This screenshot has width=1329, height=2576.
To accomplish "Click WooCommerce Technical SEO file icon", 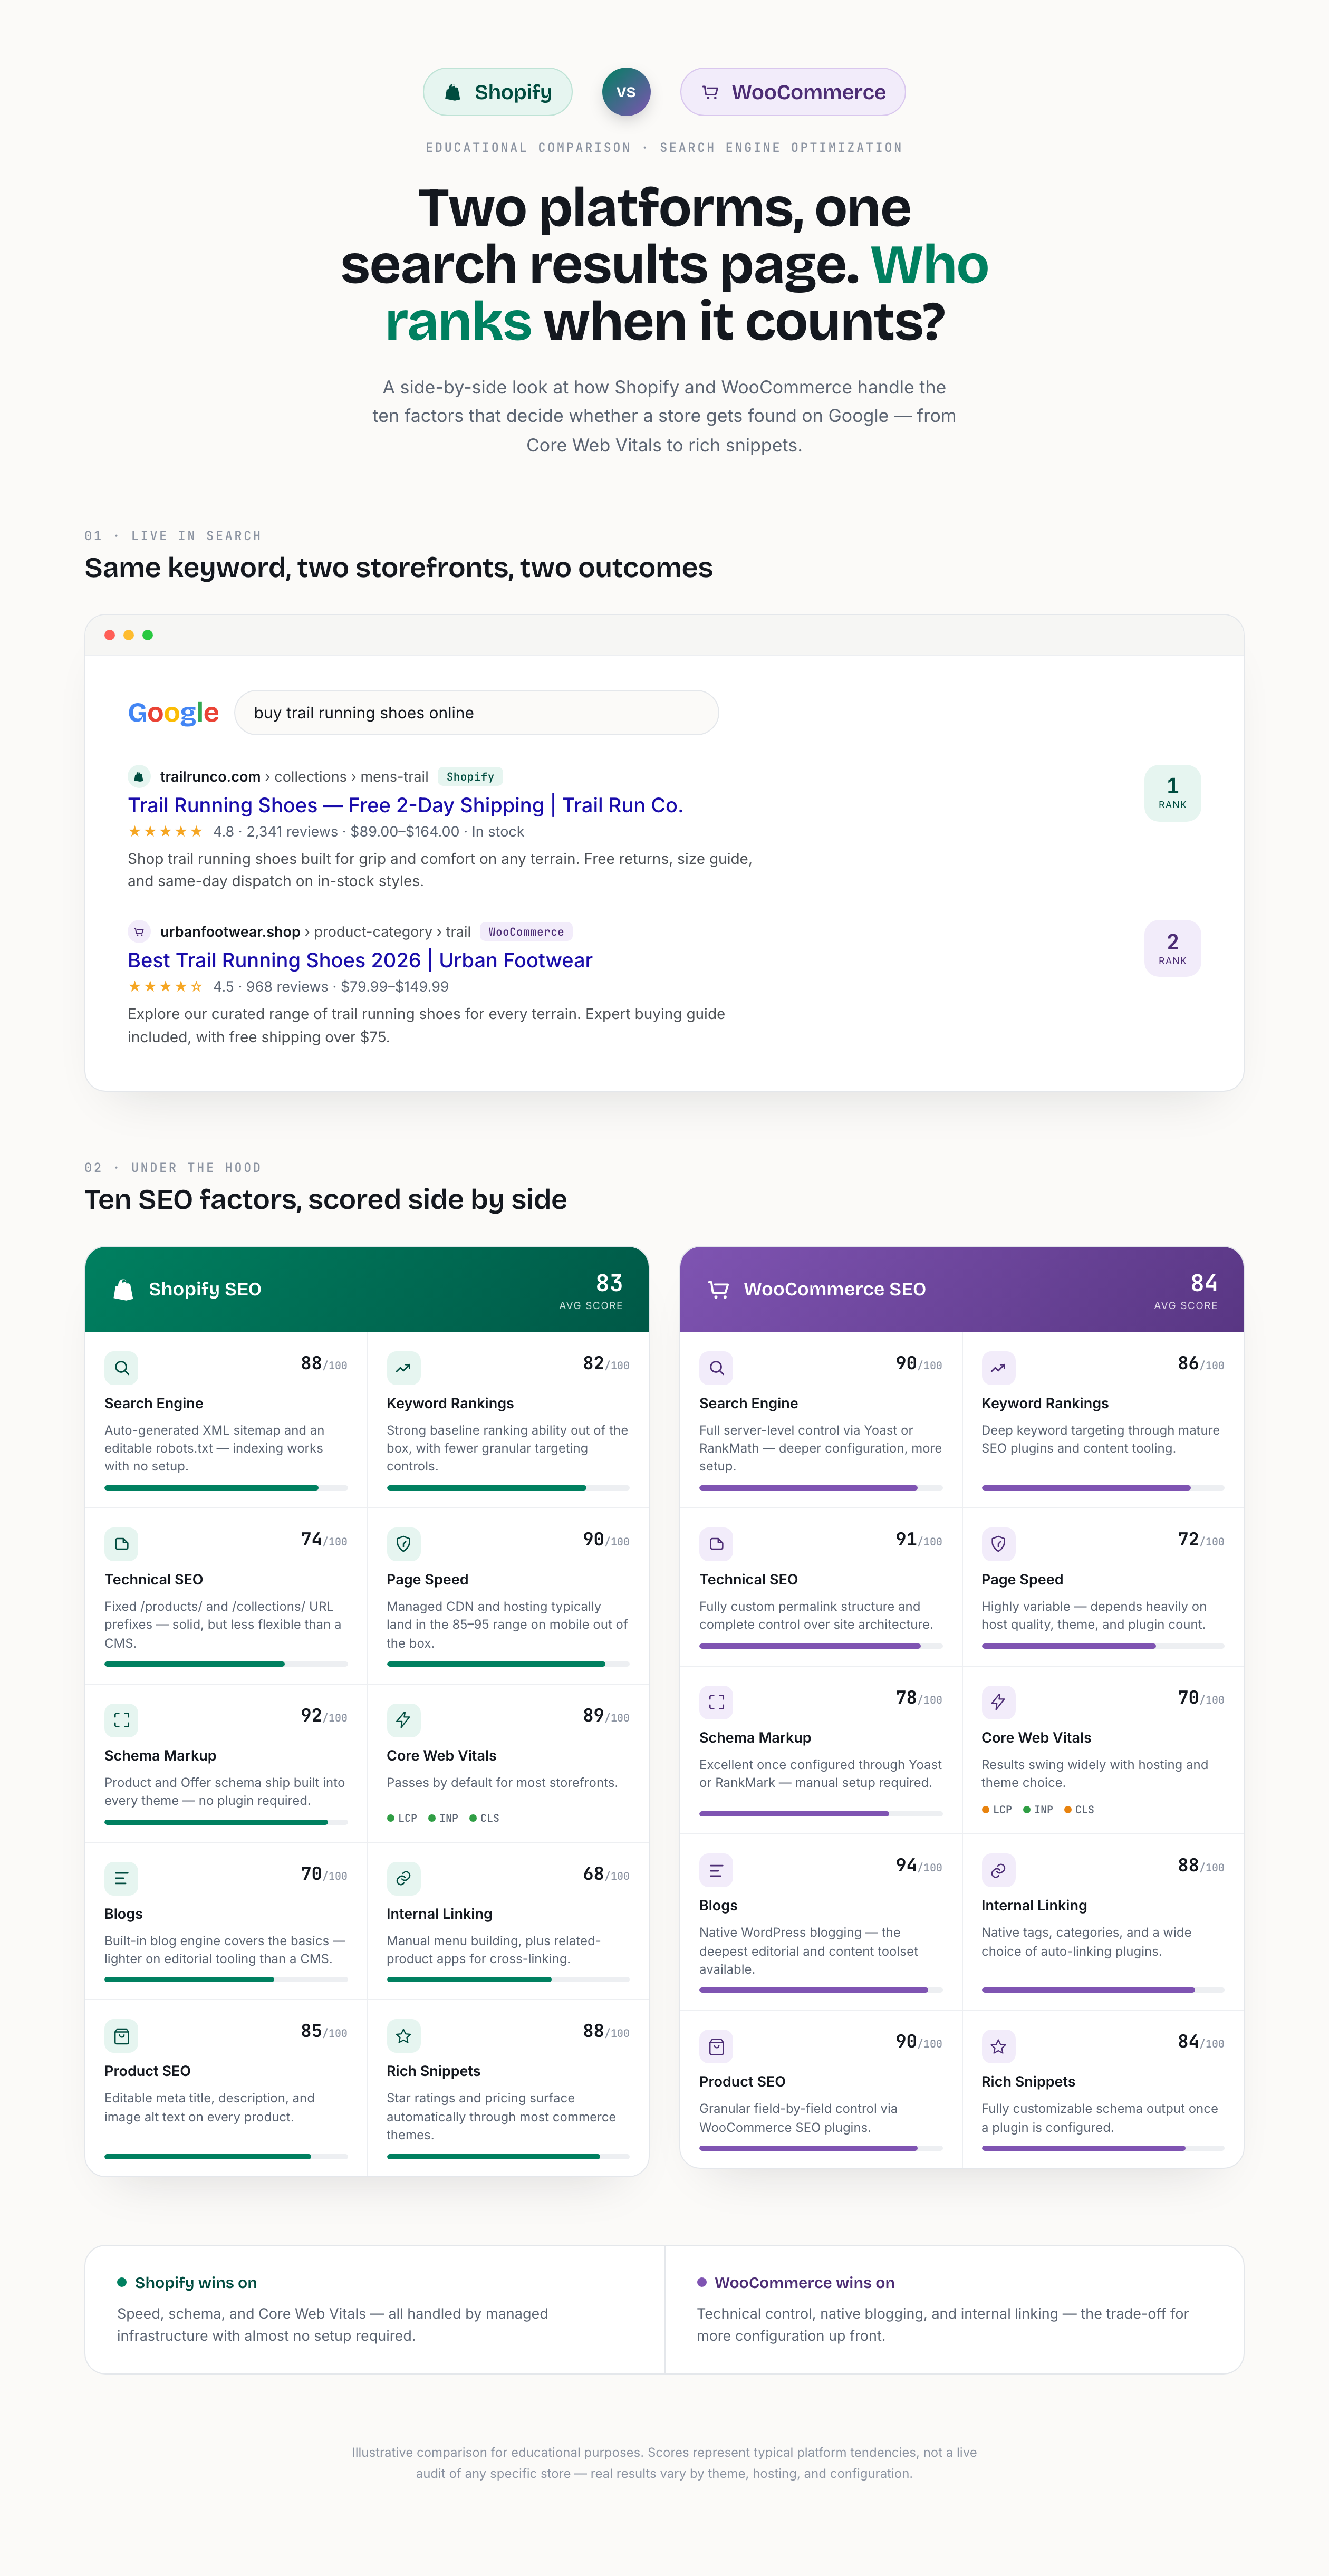I will point(716,1544).
